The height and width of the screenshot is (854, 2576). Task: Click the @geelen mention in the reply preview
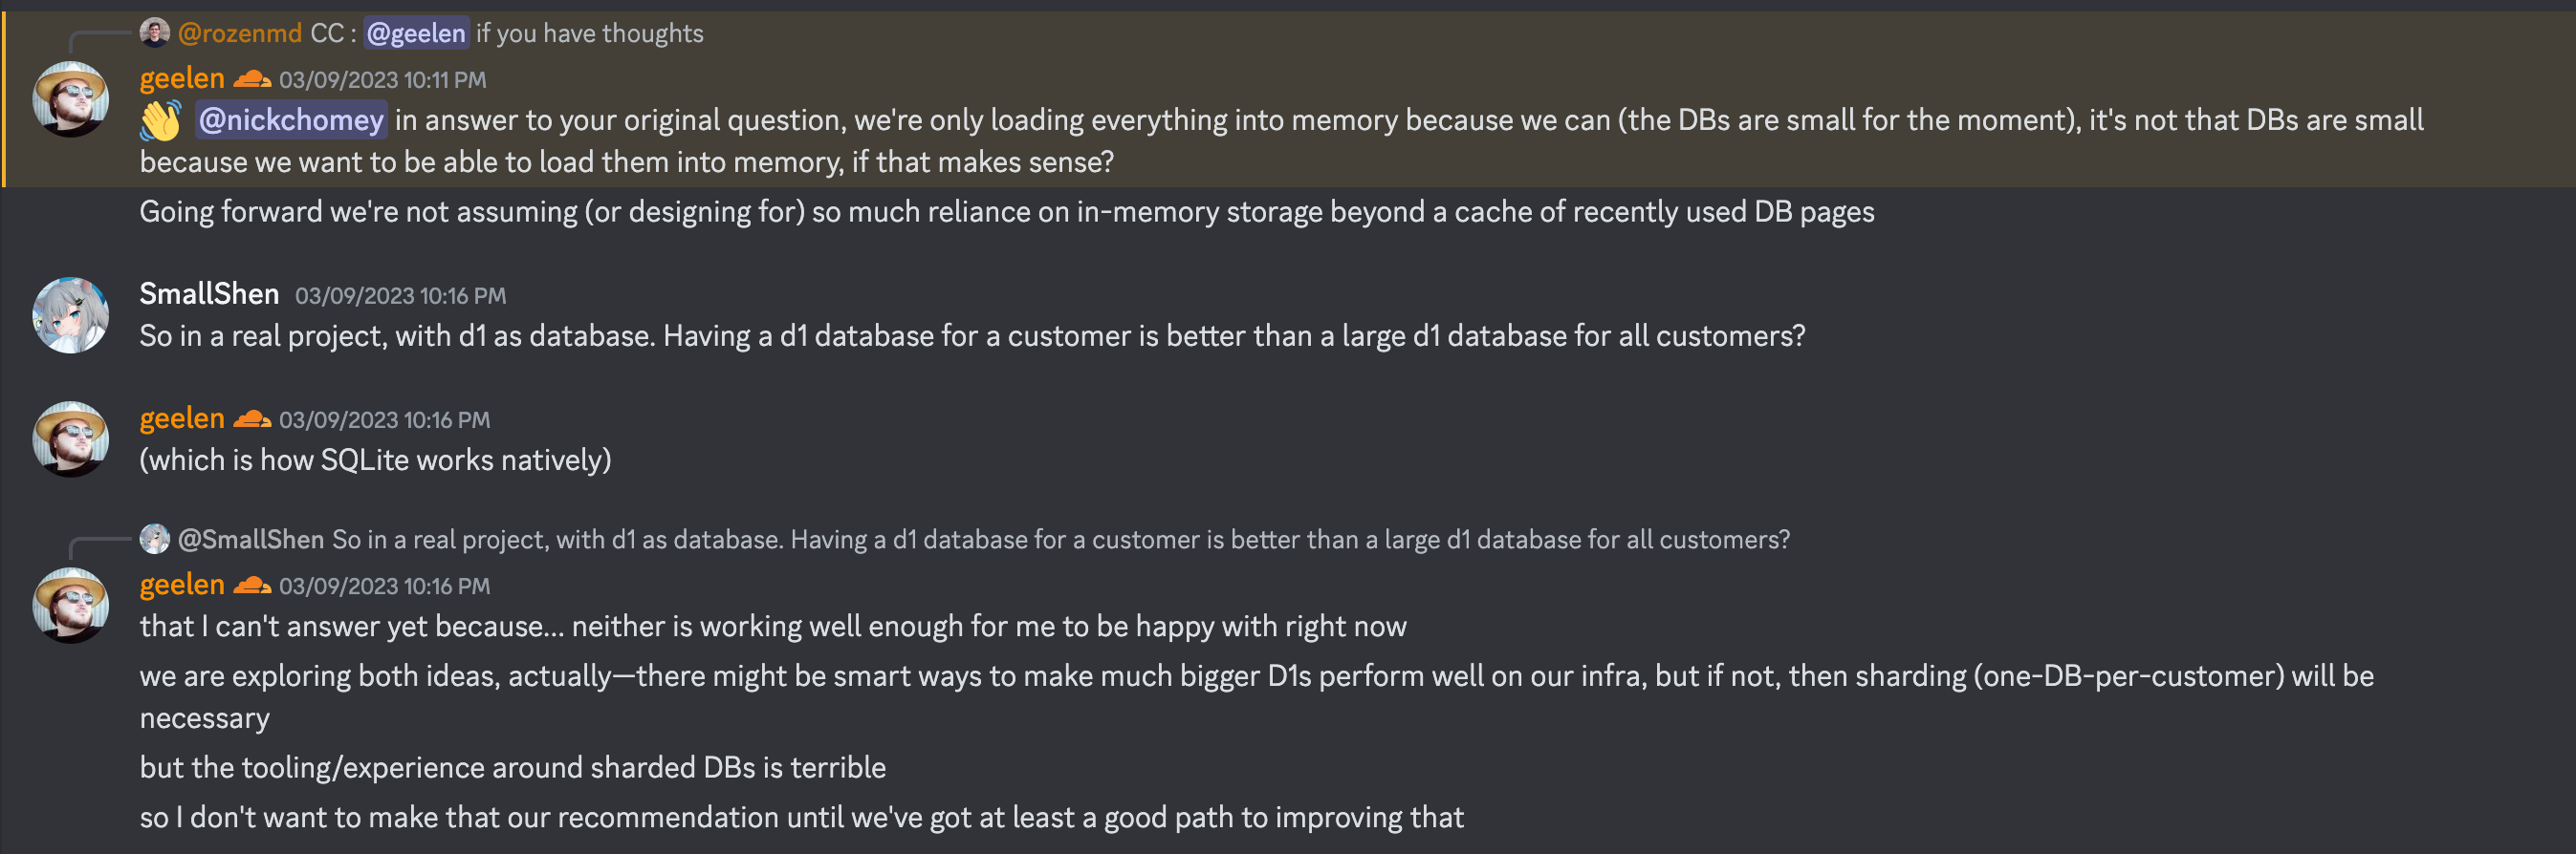416,34
